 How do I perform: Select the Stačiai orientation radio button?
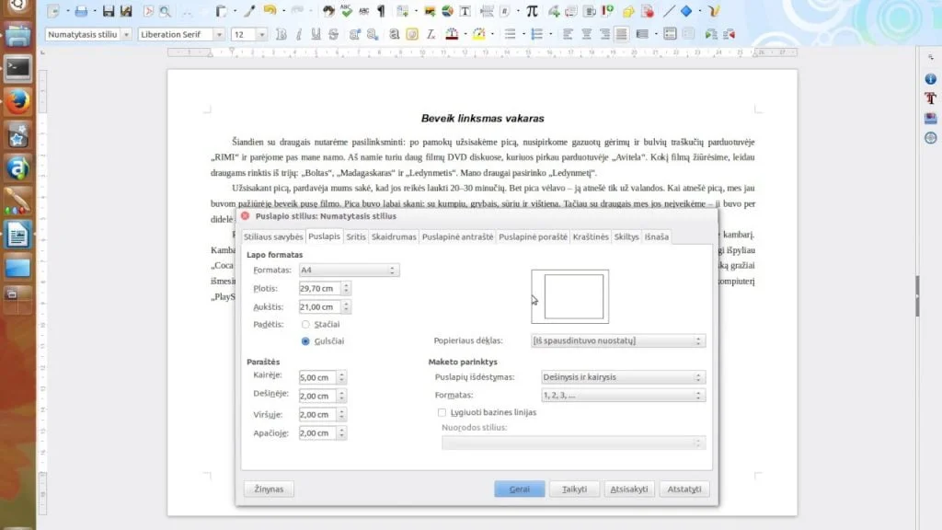tap(305, 324)
